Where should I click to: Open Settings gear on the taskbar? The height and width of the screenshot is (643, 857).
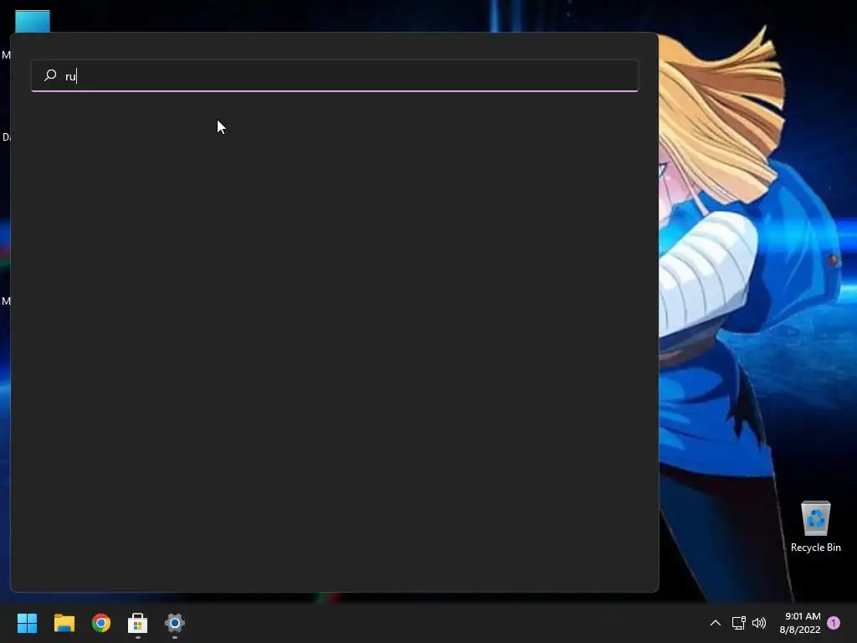pyautogui.click(x=175, y=623)
